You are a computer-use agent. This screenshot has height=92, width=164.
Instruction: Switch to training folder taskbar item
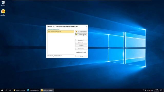click(x=19, y=90)
